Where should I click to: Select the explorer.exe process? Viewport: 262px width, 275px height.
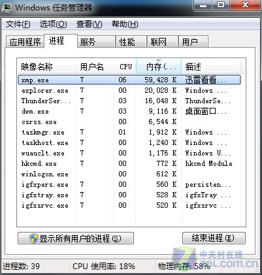tap(129, 90)
